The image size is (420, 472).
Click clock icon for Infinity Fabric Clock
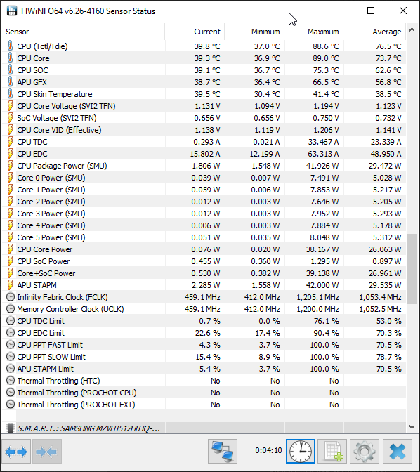pyautogui.click(x=11, y=297)
